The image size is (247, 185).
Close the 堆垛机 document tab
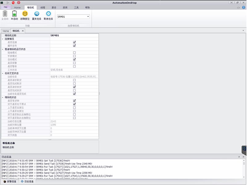pos(23,31)
